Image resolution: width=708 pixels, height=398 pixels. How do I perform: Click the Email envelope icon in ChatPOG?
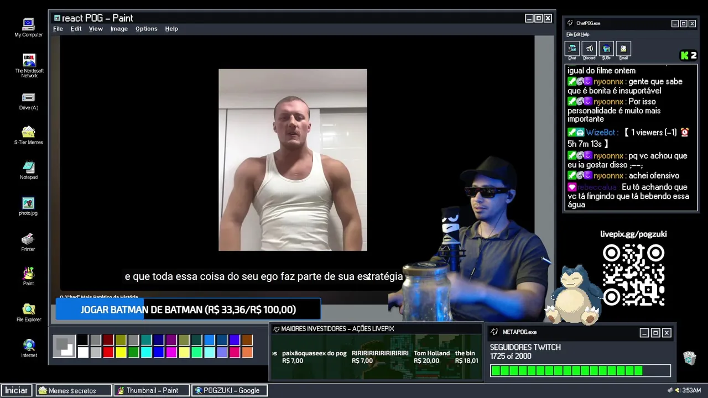coord(623,50)
